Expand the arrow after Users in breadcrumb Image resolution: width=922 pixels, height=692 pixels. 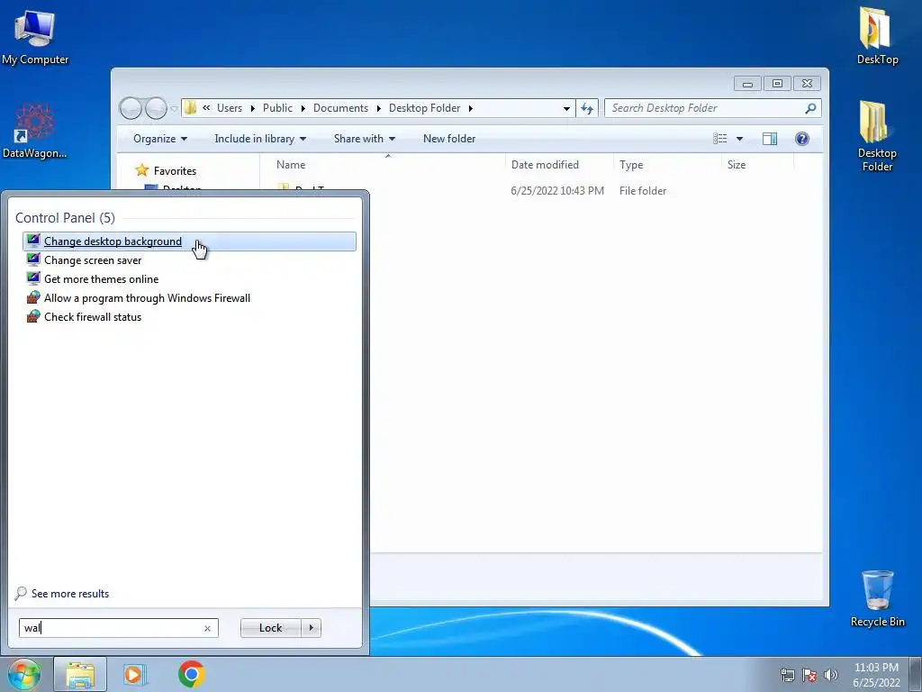click(x=253, y=108)
